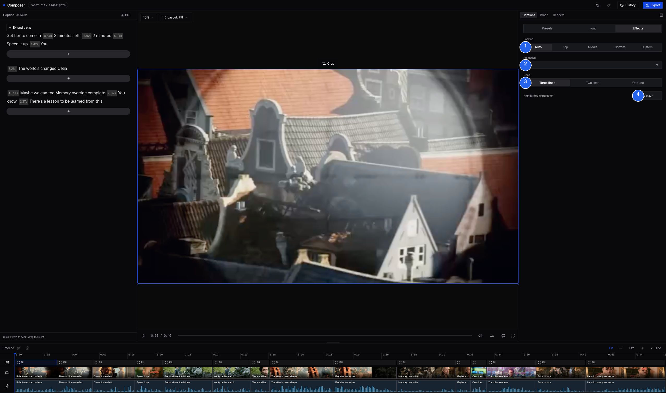
Task: Change the 1x playback speed
Action: tap(492, 336)
